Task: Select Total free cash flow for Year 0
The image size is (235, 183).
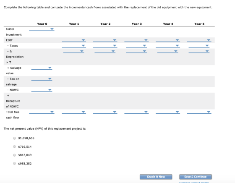Action: click(42, 112)
